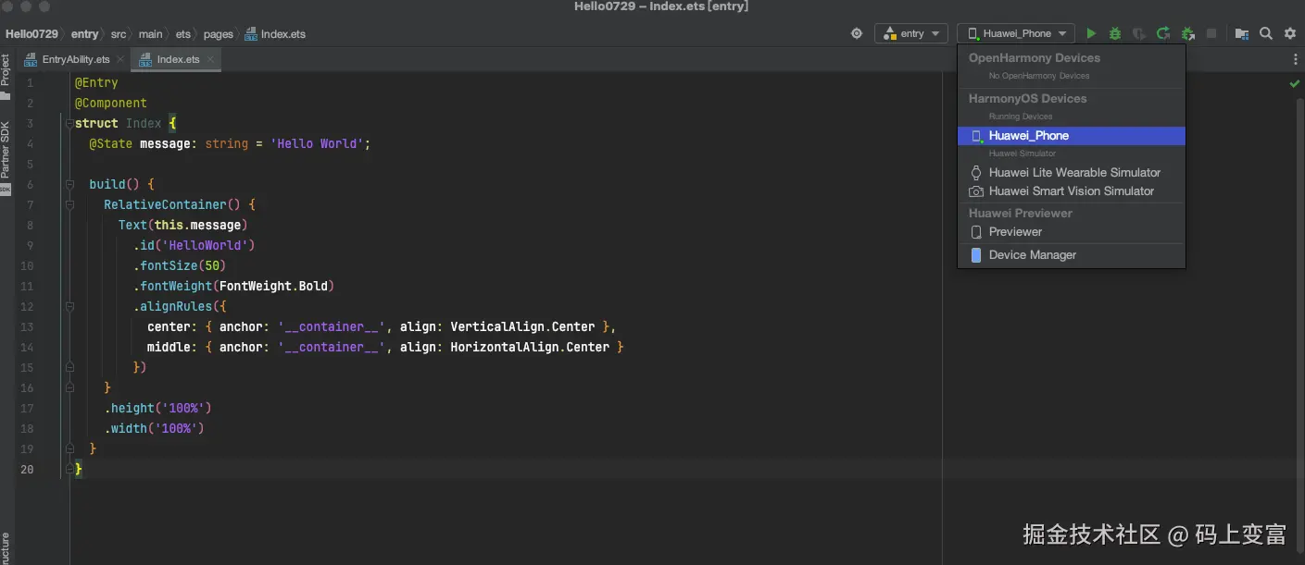
Task: Click VerticalAlign.Center in the code
Action: 522,327
